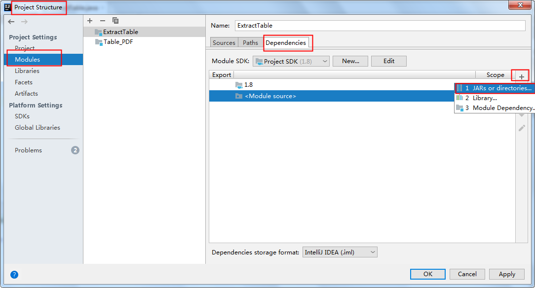
Task: Click Export column header
Action: (222, 75)
